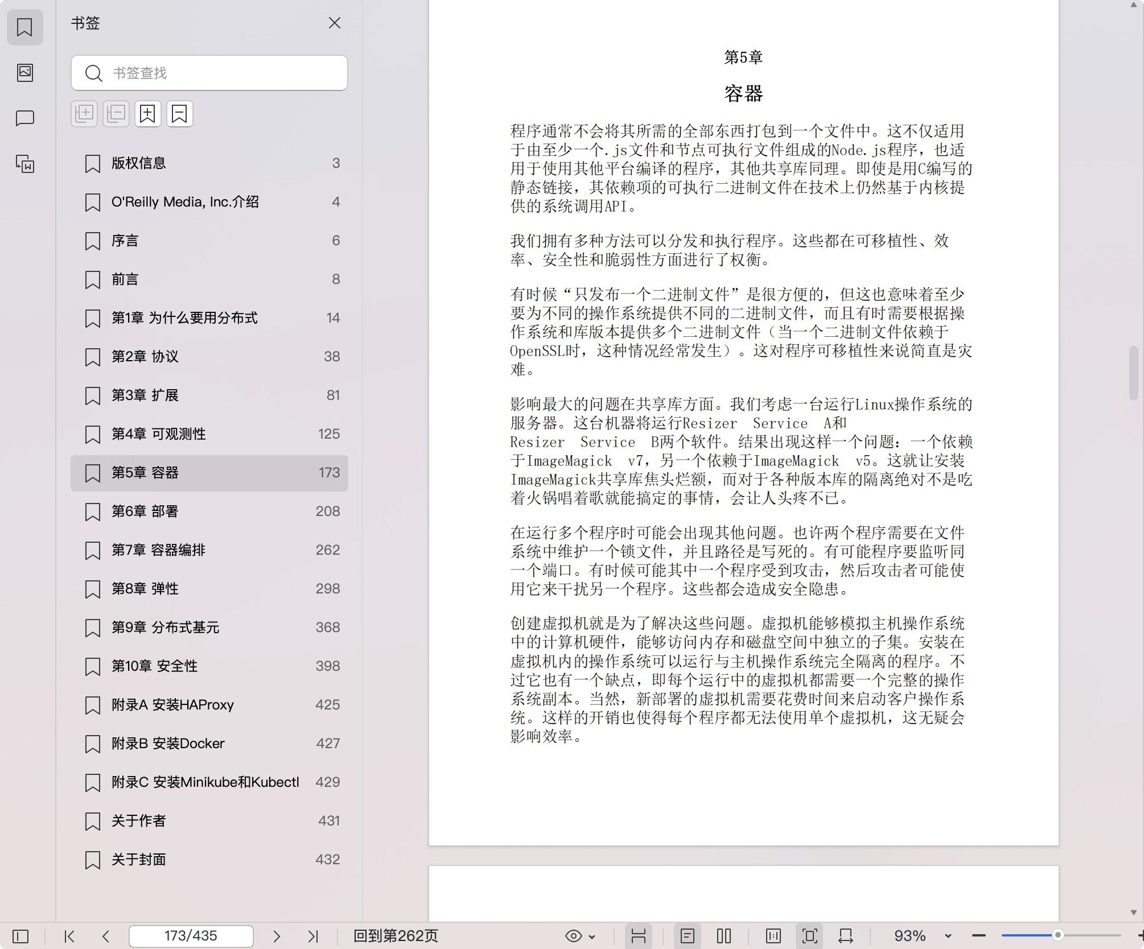Click the zoom slider handle
The width and height of the screenshot is (1144, 949).
pos(1058,936)
